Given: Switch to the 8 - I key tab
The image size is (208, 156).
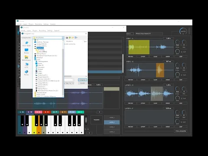Looking at the screenshot, I should [x=80, y=112].
